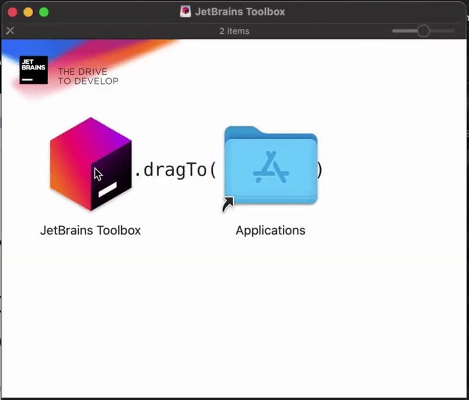This screenshot has height=400, width=469.
Task: Click the '2 items' status text
Action: [234, 31]
